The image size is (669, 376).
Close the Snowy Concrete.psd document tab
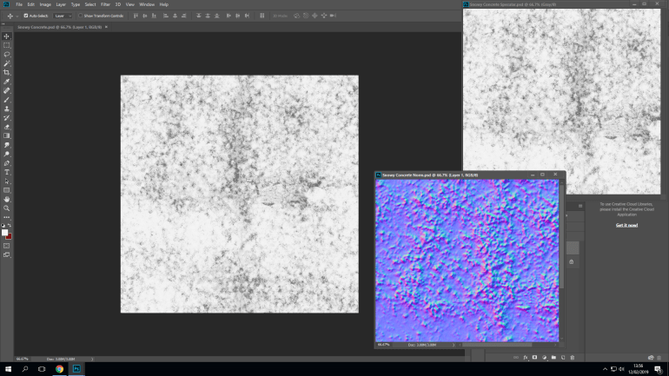click(x=106, y=27)
